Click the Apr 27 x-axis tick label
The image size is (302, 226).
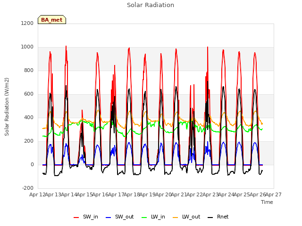click(274, 194)
